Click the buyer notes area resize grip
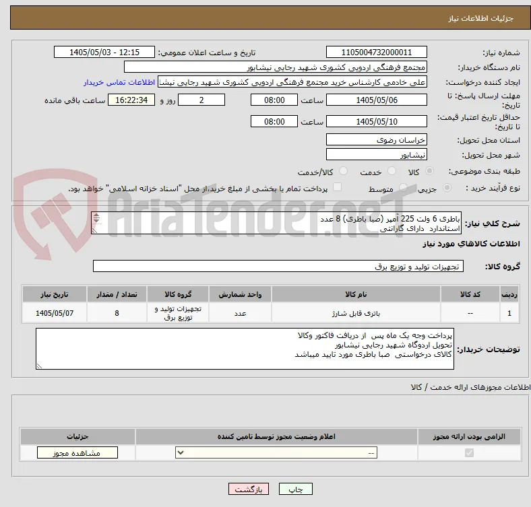This screenshot has height=507, width=531. coord(39,366)
